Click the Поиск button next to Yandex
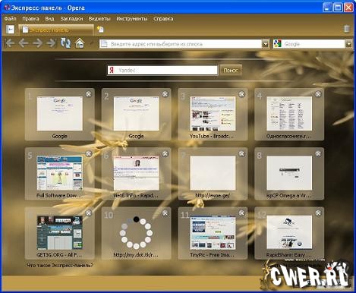Viewport: 356px width, 293px height. (x=231, y=70)
